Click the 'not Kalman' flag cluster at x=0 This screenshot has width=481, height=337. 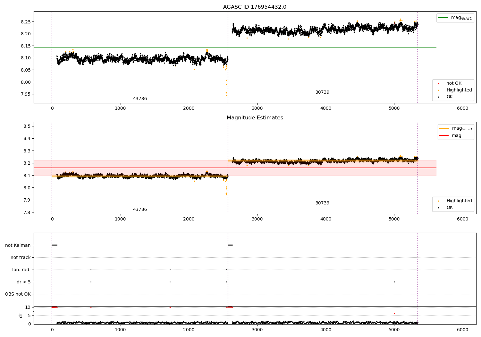(x=55, y=245)
